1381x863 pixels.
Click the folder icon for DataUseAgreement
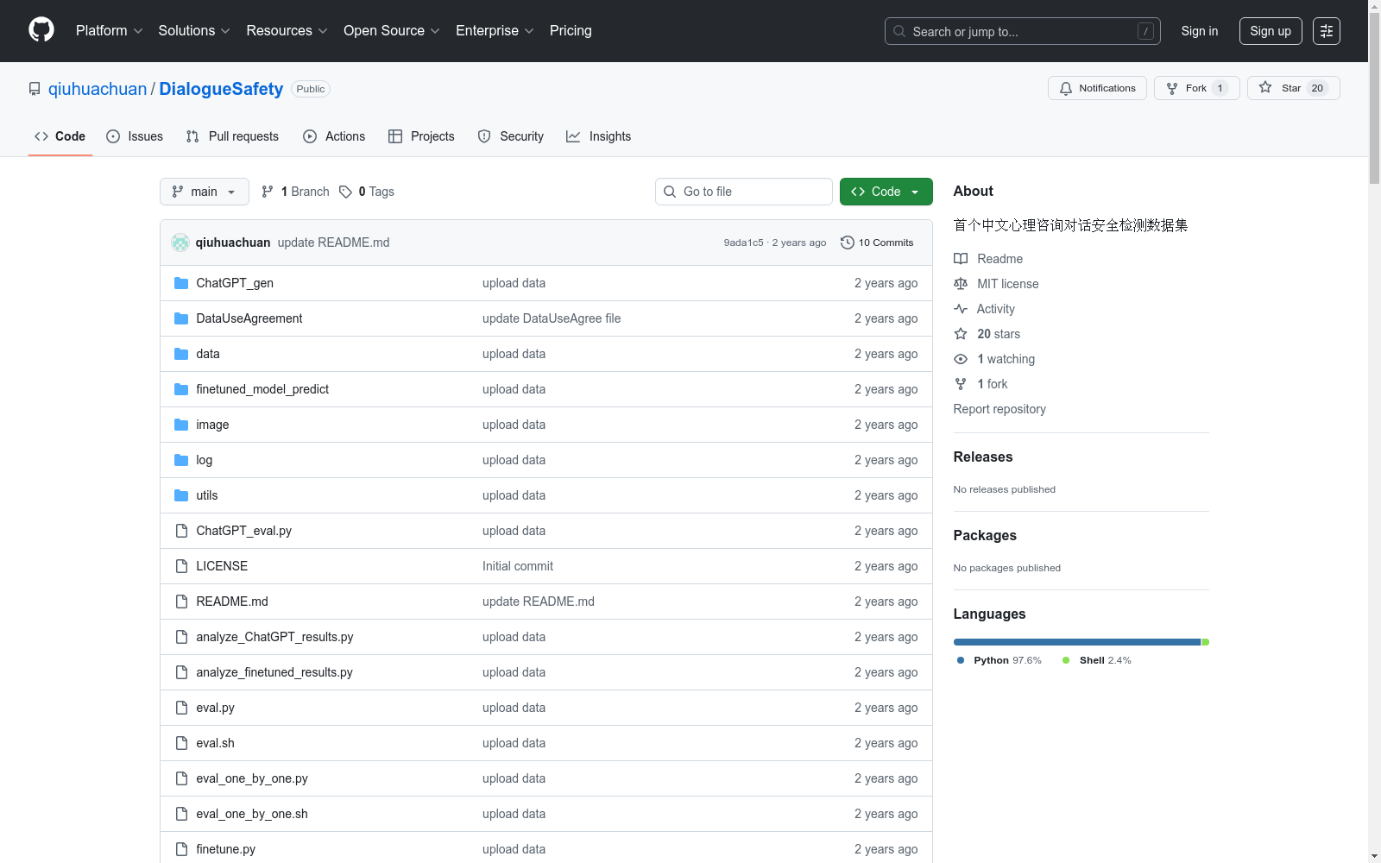click(181, 318)
